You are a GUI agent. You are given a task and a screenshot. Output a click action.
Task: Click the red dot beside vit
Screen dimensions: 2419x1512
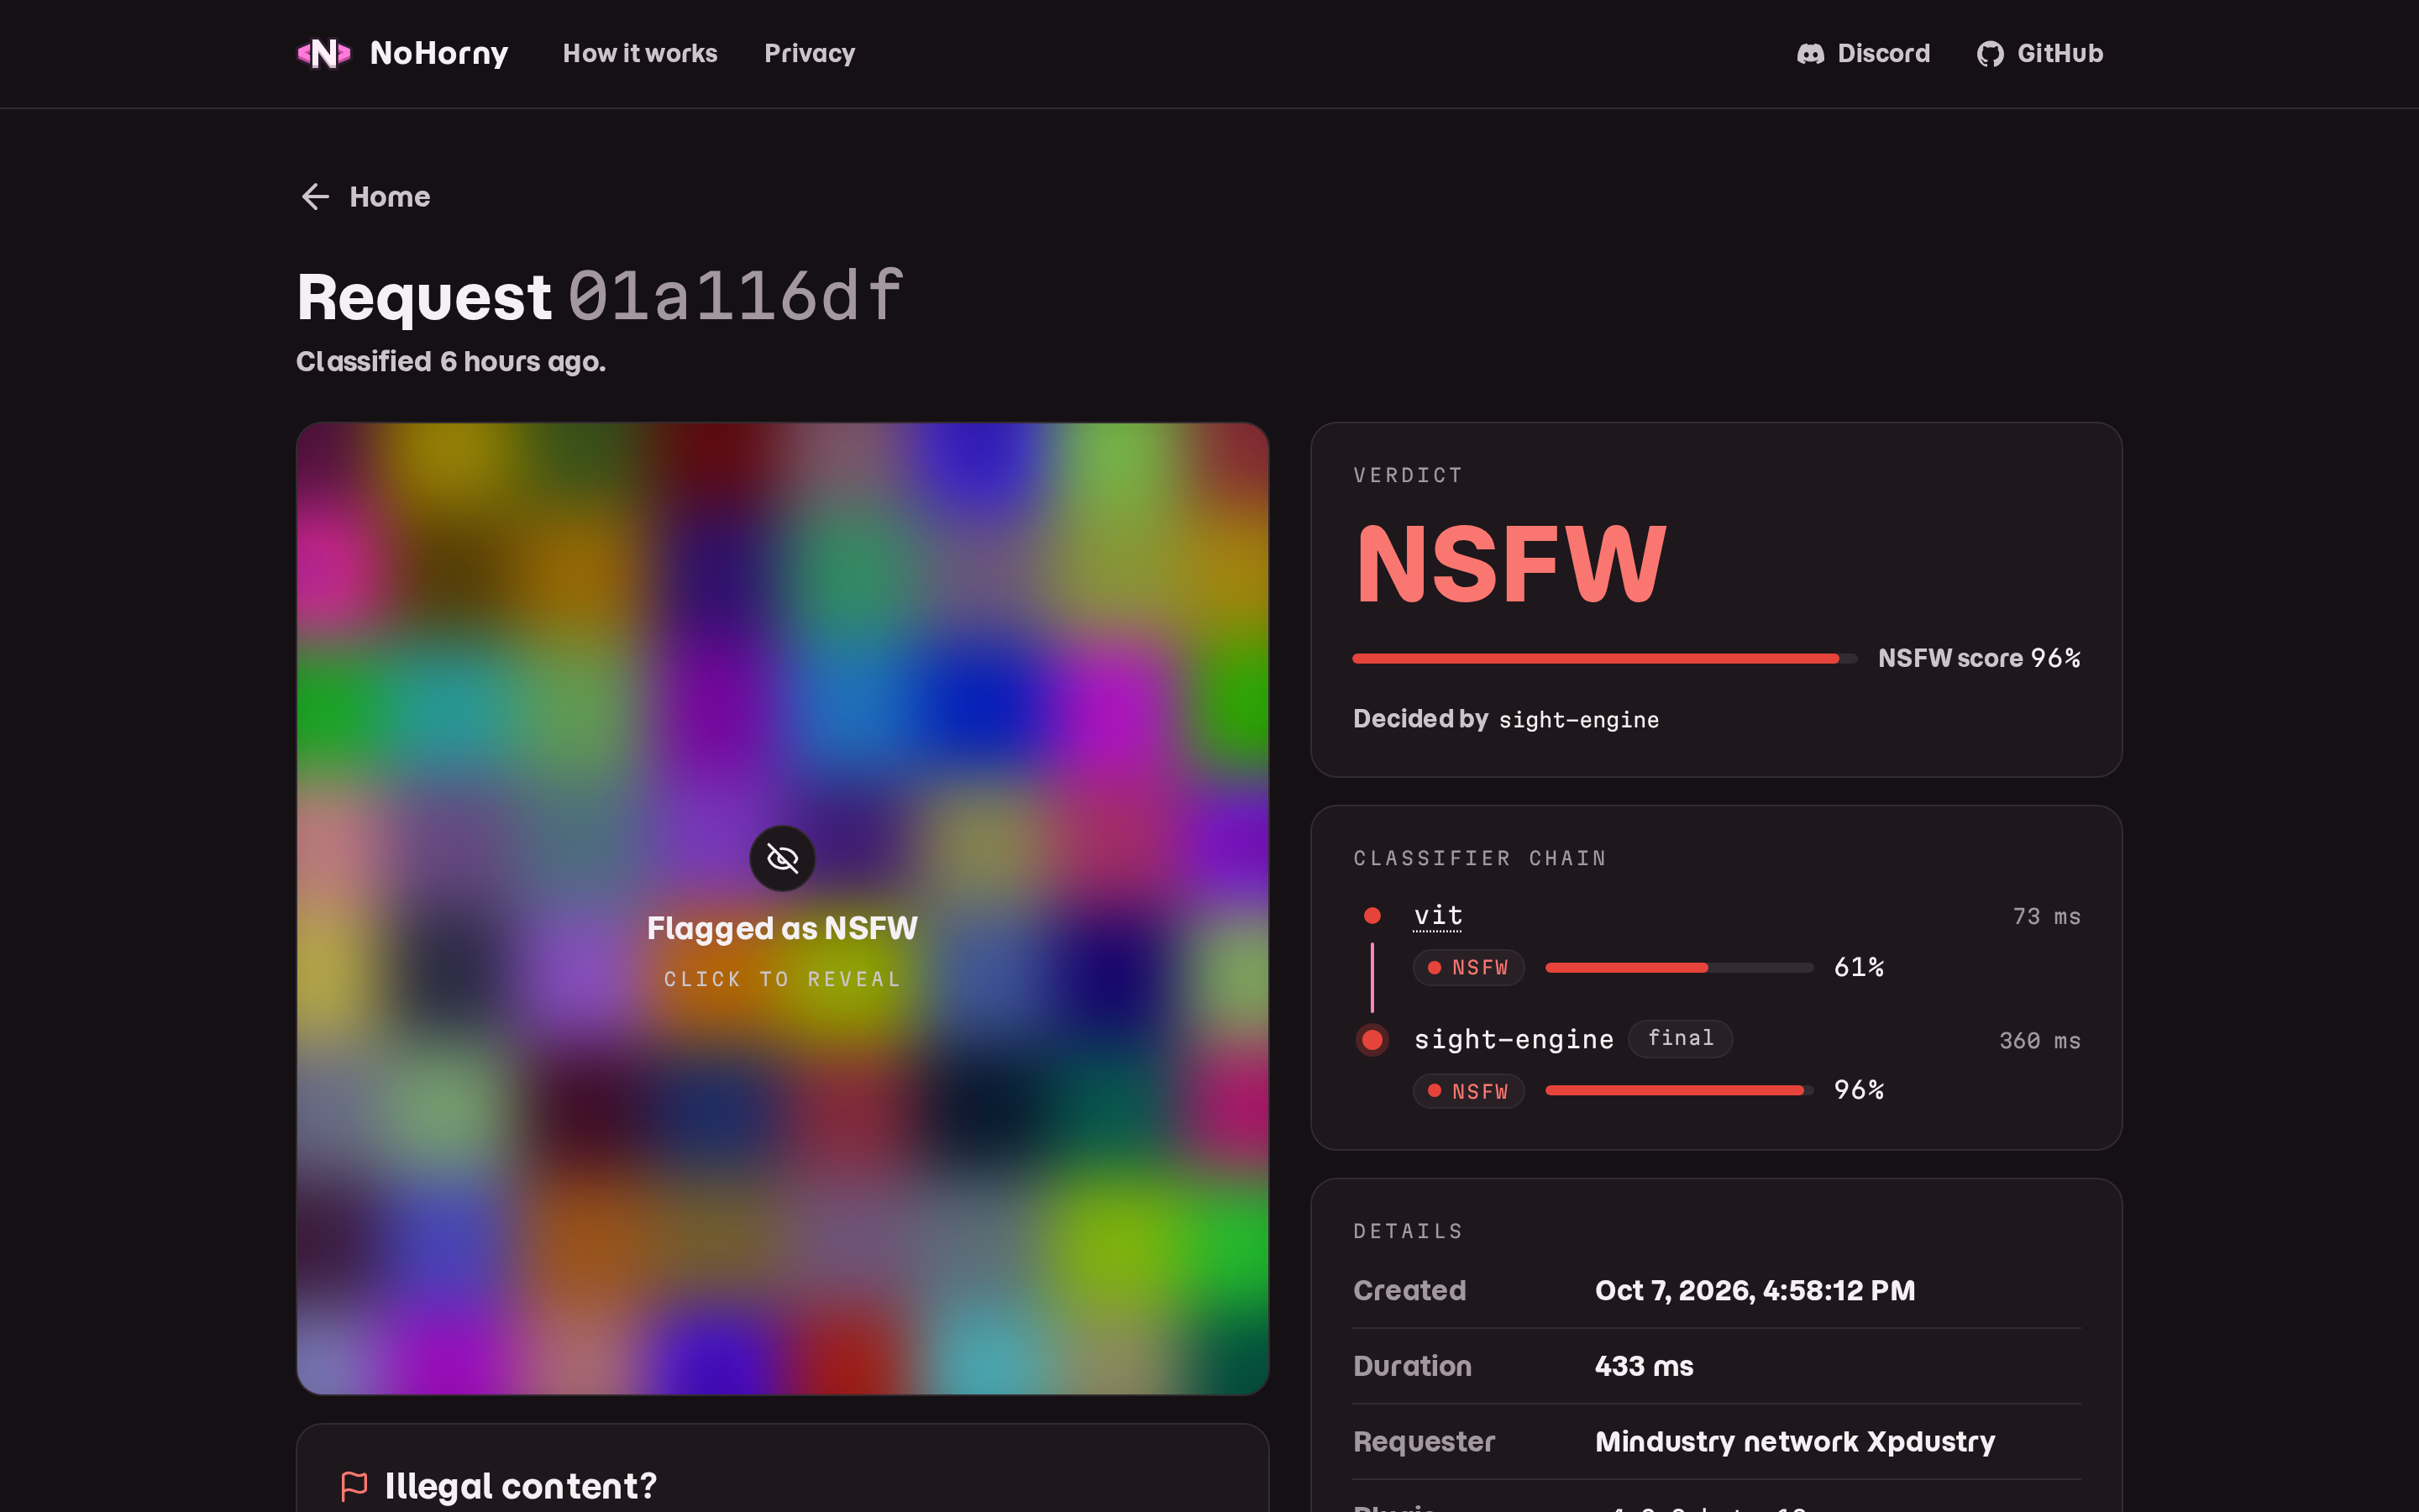click(x=1372, y=915)
